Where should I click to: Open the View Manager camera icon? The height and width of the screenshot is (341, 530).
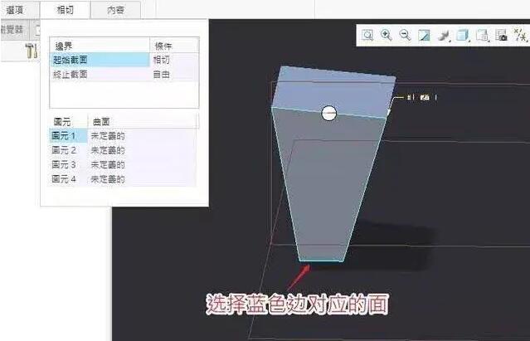[x=501, y=35]
